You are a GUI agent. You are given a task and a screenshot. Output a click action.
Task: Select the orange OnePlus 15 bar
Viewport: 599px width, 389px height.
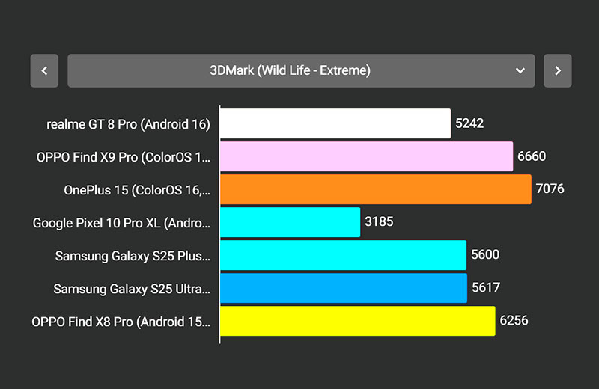point(375,189)
